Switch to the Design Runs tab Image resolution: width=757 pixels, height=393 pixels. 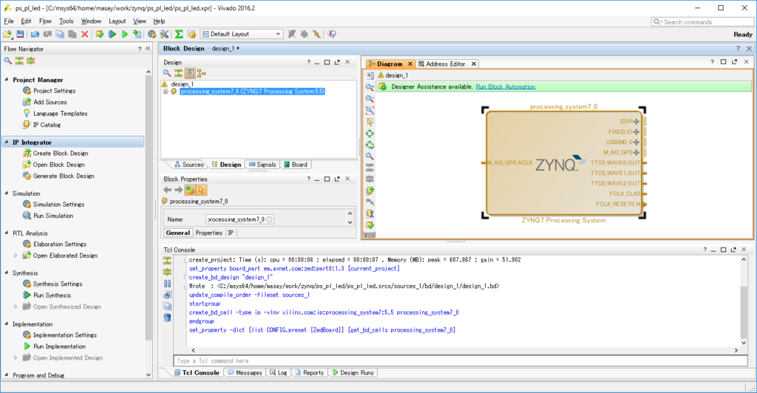coord(353,373)
